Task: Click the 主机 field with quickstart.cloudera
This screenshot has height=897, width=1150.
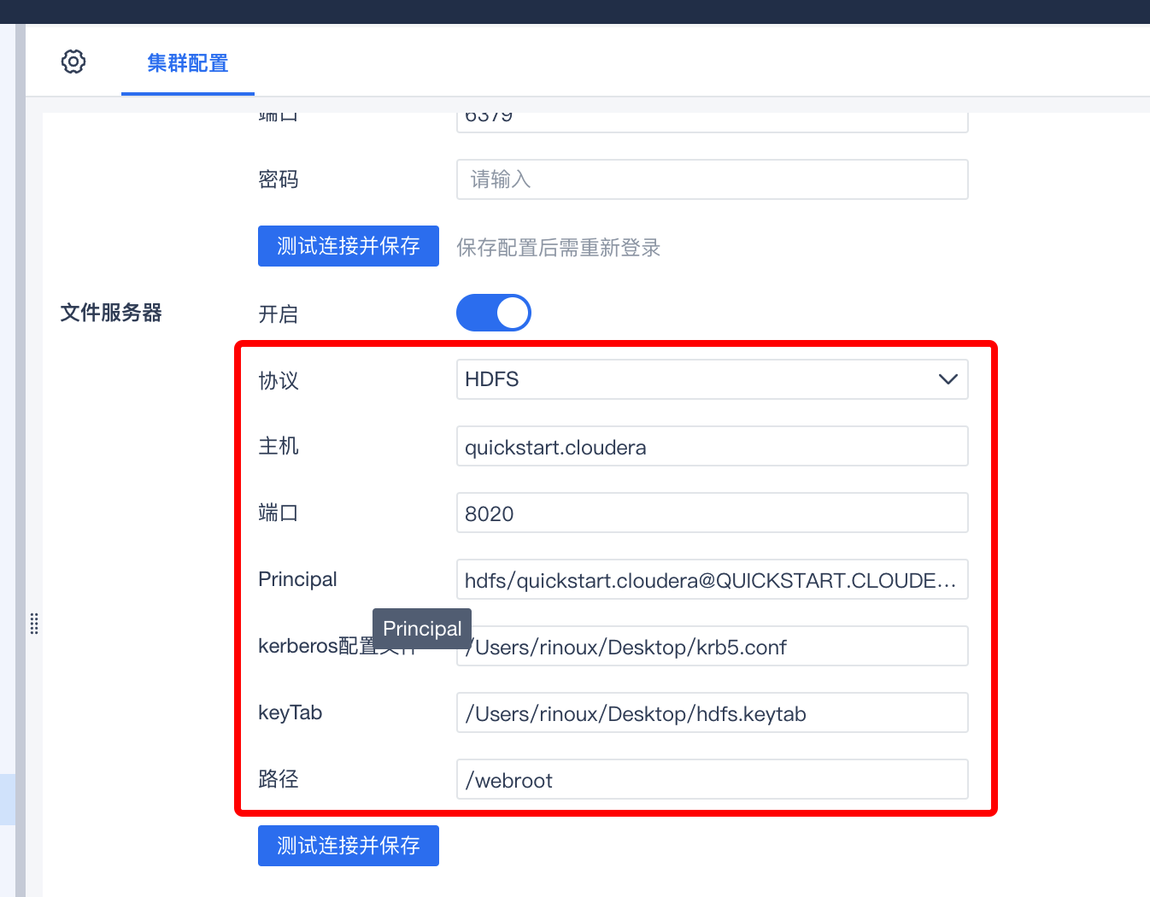Action: (x=712, y=446)
